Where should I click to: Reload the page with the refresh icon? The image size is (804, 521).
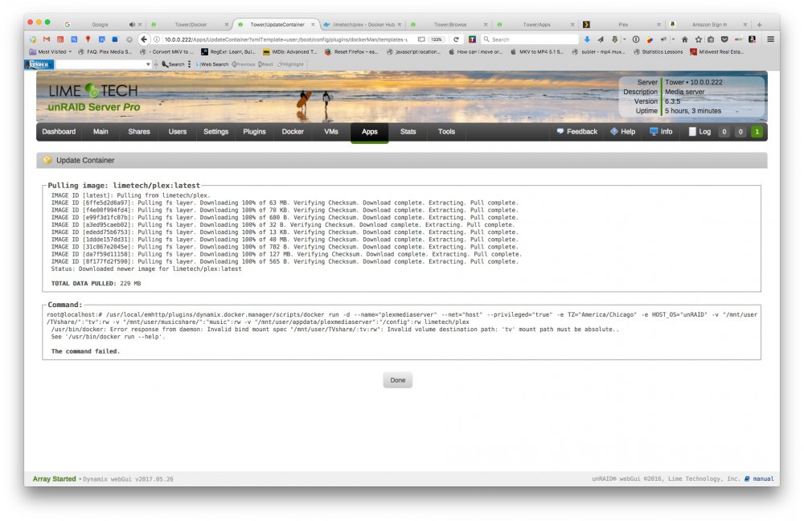456,39
